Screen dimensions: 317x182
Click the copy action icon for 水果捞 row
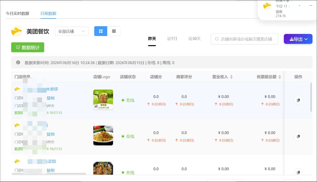point(298,100)
